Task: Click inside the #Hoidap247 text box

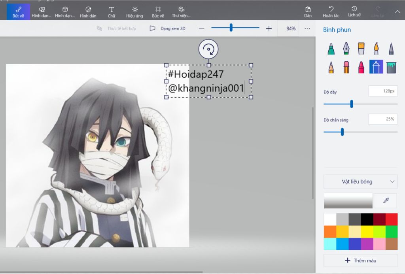Action: click(208, 81)
